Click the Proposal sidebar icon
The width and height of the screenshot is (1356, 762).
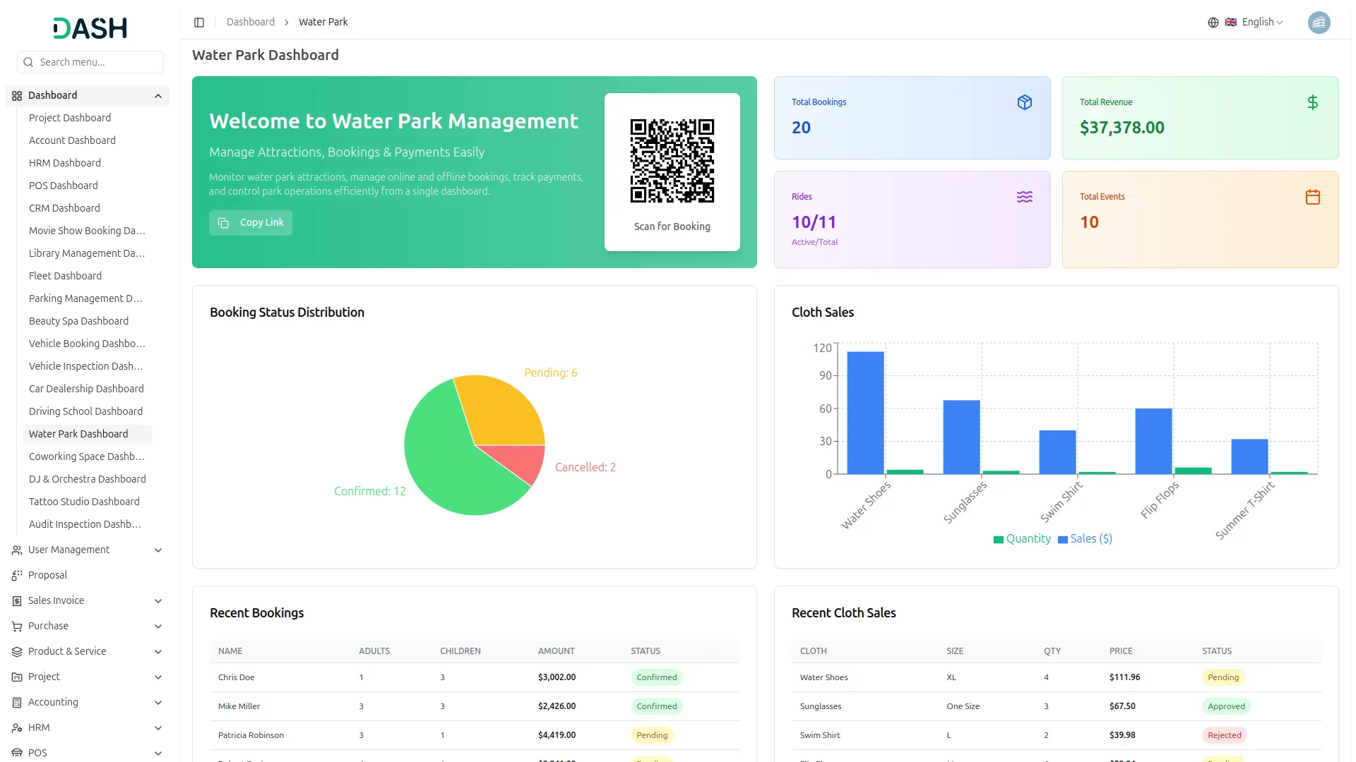click(17, 576)
